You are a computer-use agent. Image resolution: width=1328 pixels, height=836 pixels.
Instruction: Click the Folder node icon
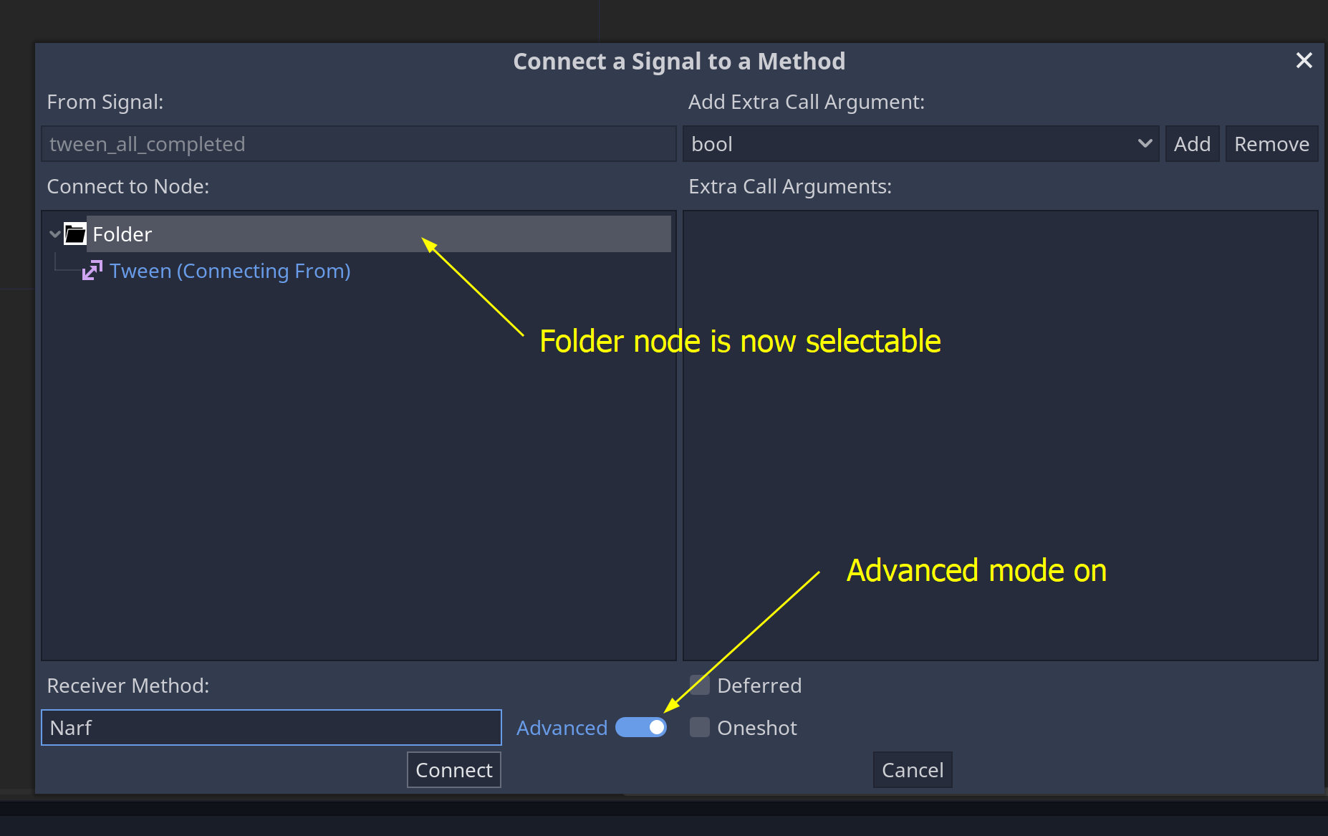pos(74,234)
